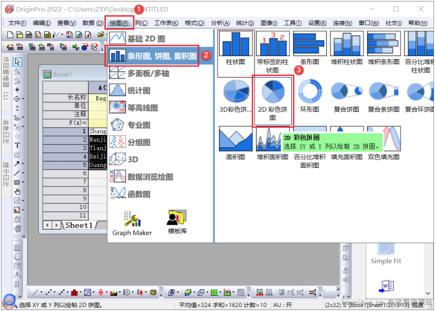Open the area plot dropdown arrow

point(120,292)
